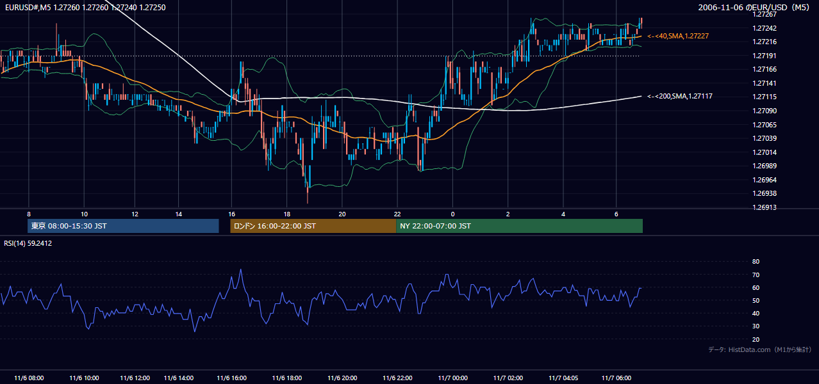Click price axis value 1.27216
The height and width of the screenshot is (384, 819).
pyautogui.click(x=766, y=42)
